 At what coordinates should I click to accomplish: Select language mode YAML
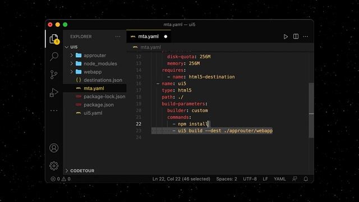[279, 179]
